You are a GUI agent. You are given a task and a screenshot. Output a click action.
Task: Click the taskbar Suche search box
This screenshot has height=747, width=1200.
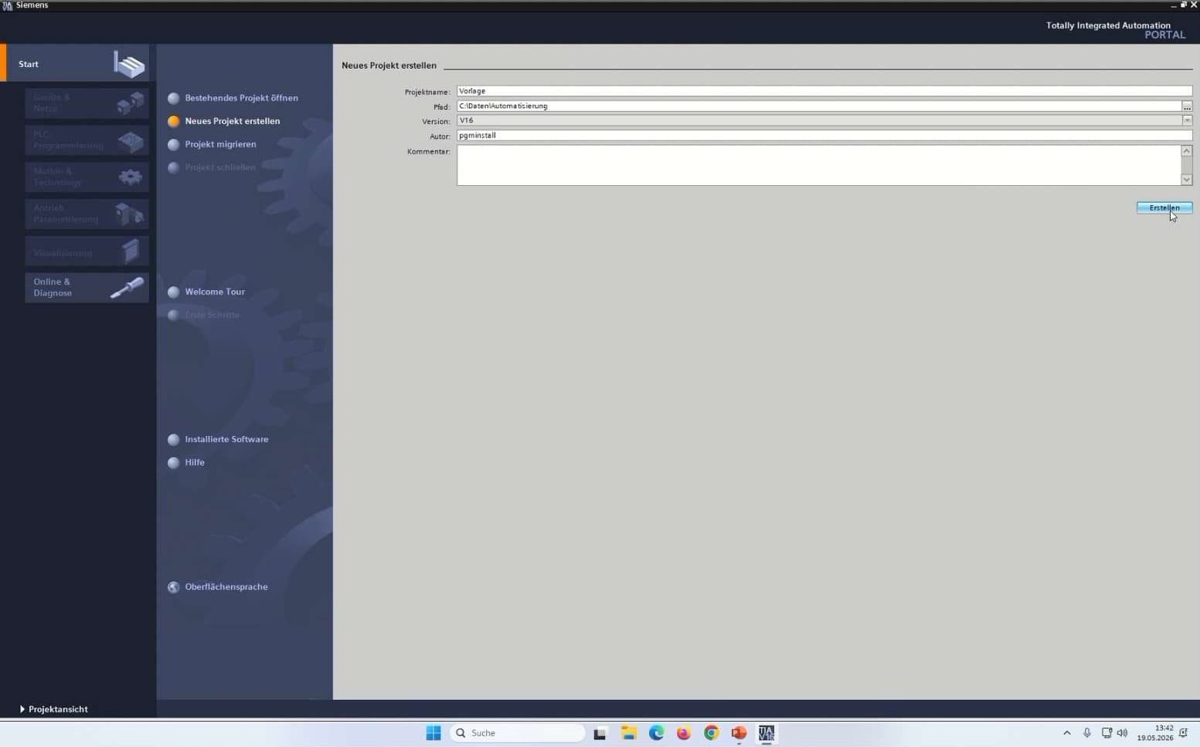(x=517, y=733)
